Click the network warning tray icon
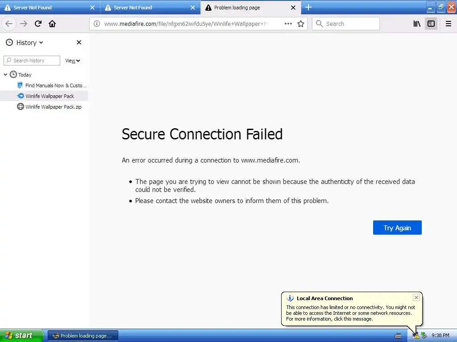This screenshot has height=342, width=457. pos(415,336)
